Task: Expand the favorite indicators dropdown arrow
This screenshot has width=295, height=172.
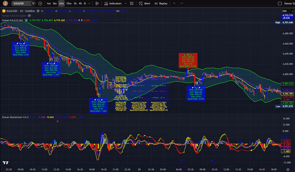Action: tap(126, 3)
